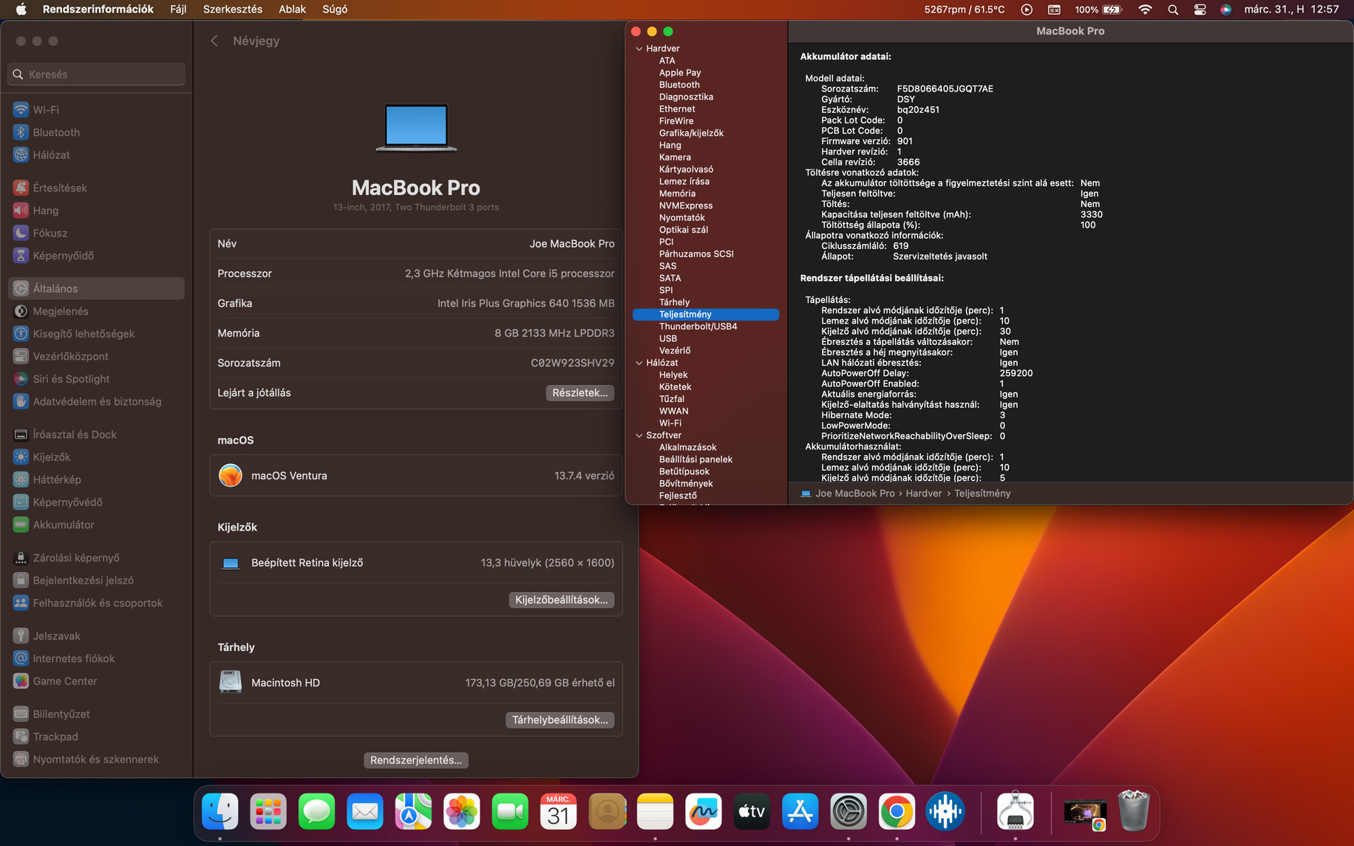Image resolution: width=1354 pixels, height=846 pixels.
Task: Select Thunderbolt/USB4 in hardware tree
Action: pyautogui.click(x=698, y=327)
